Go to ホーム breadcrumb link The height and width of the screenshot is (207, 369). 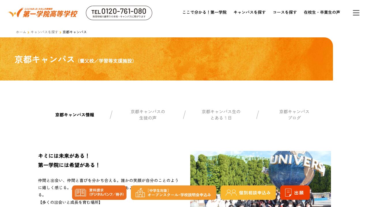click(x=21, y=32)
